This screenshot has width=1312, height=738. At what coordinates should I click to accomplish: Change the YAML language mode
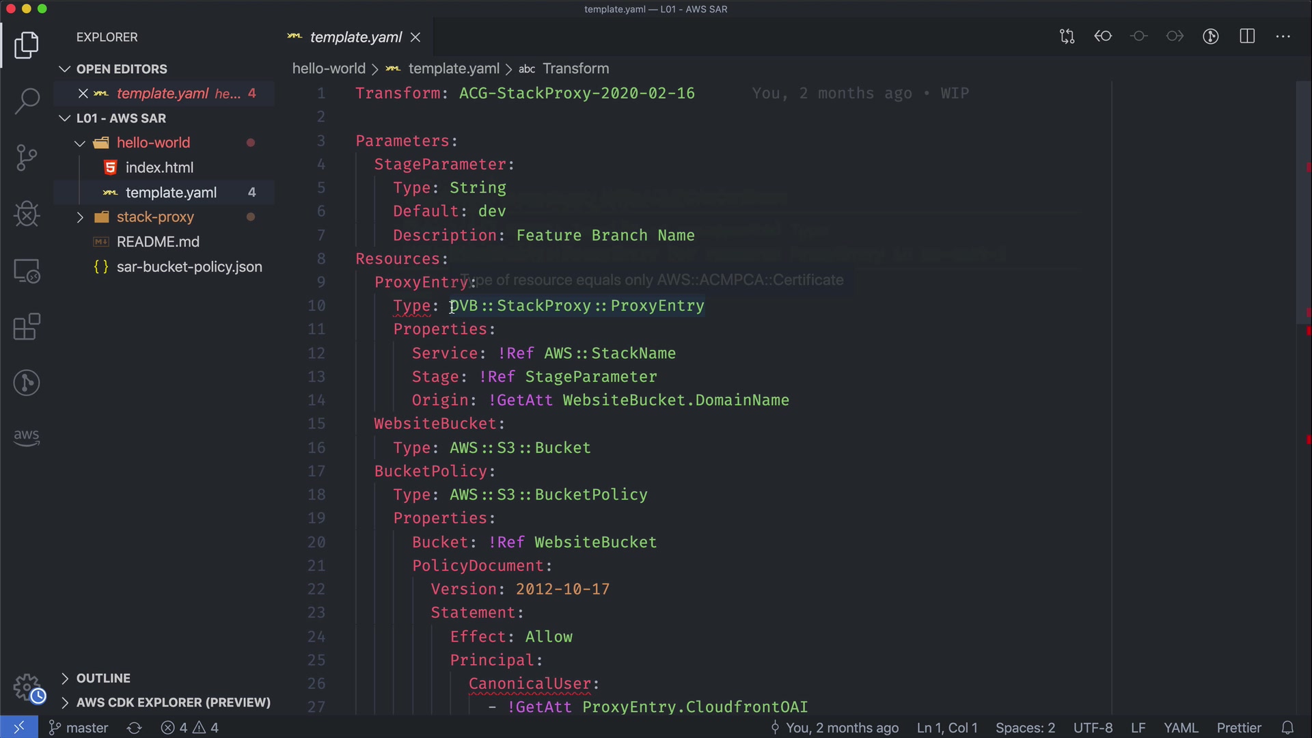pos(1180,728)
